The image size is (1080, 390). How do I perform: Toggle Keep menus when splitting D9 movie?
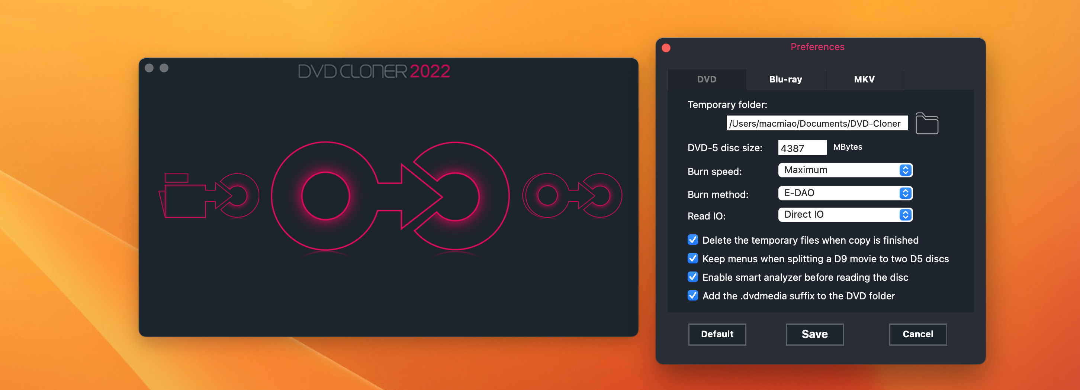click(x=692, y=259)
